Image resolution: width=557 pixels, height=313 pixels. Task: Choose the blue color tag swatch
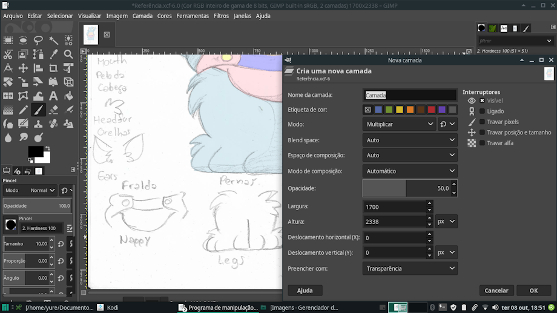tap(378, 110)
